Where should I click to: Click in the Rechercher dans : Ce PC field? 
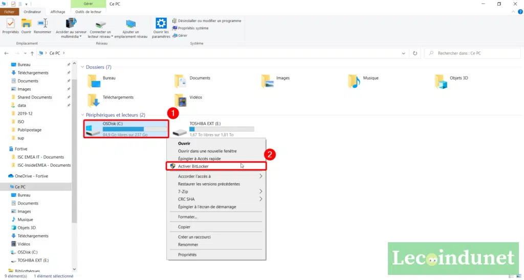pos(472,53)
